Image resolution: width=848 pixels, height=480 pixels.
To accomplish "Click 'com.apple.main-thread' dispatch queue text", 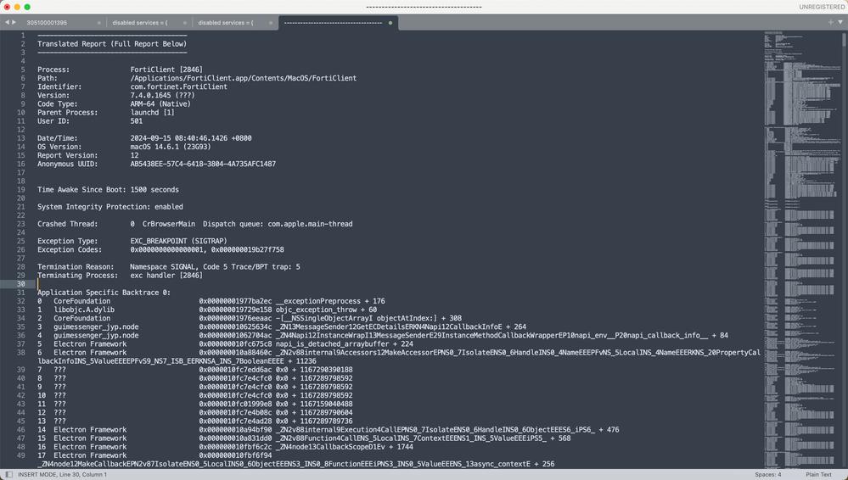I will (x=310, y=224).
